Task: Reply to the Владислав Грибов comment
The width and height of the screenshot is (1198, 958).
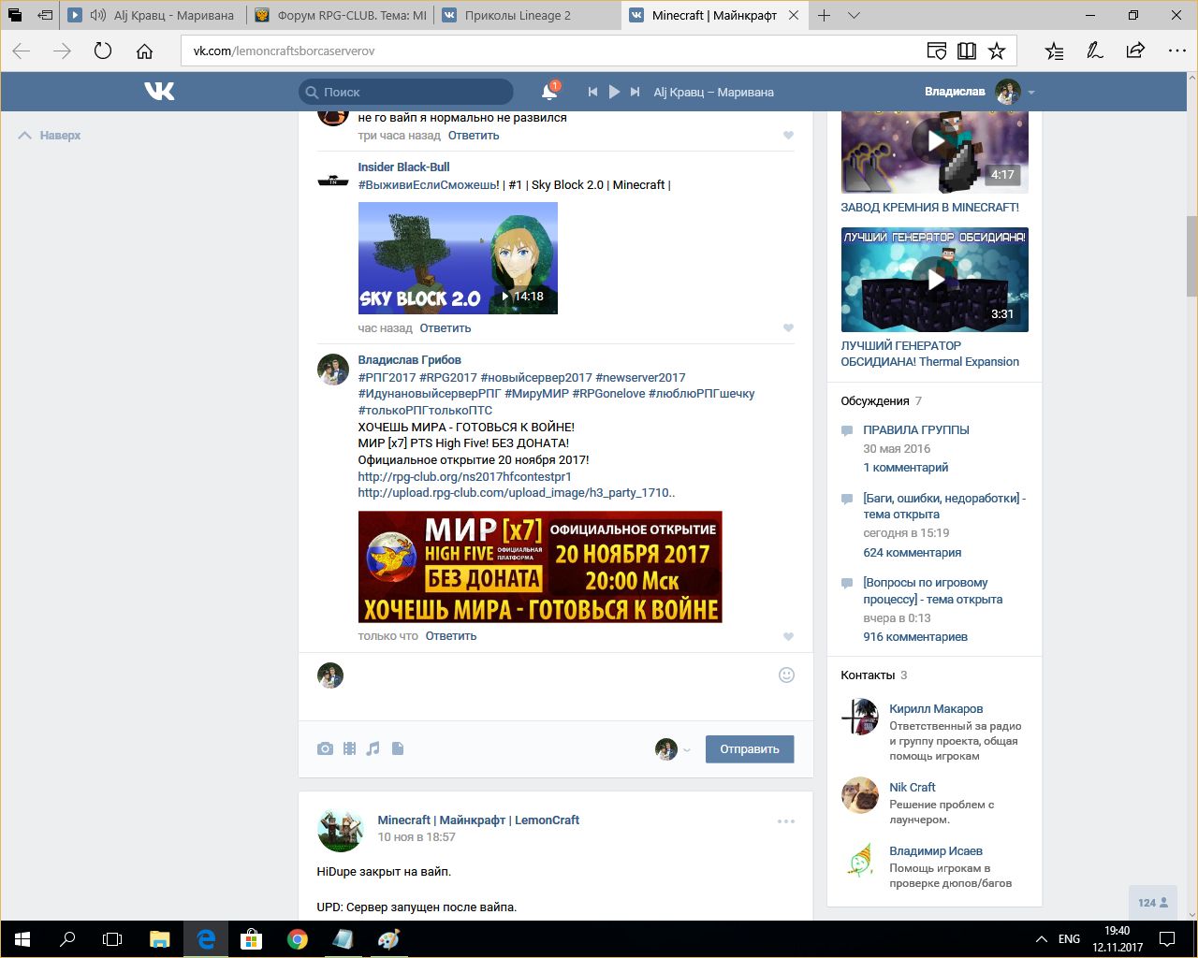Action: [451, 636]
